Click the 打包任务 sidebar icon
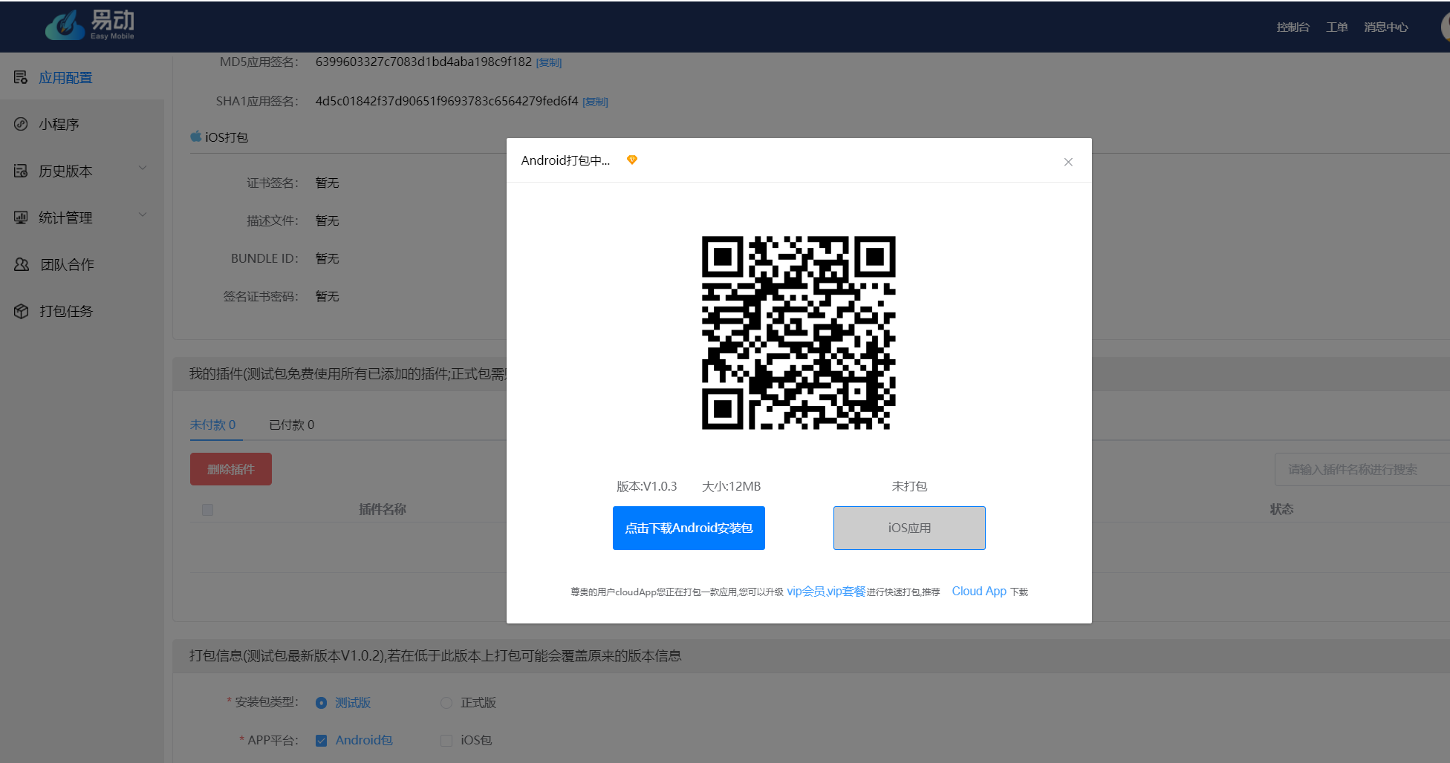Viewport: 1450px width, 763px height. tap(22, 311)
